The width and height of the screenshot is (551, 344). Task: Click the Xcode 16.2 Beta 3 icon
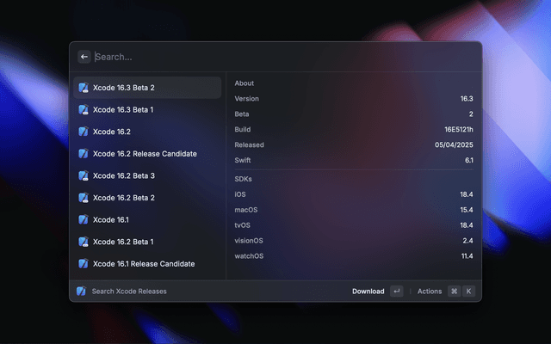[84, 175]
